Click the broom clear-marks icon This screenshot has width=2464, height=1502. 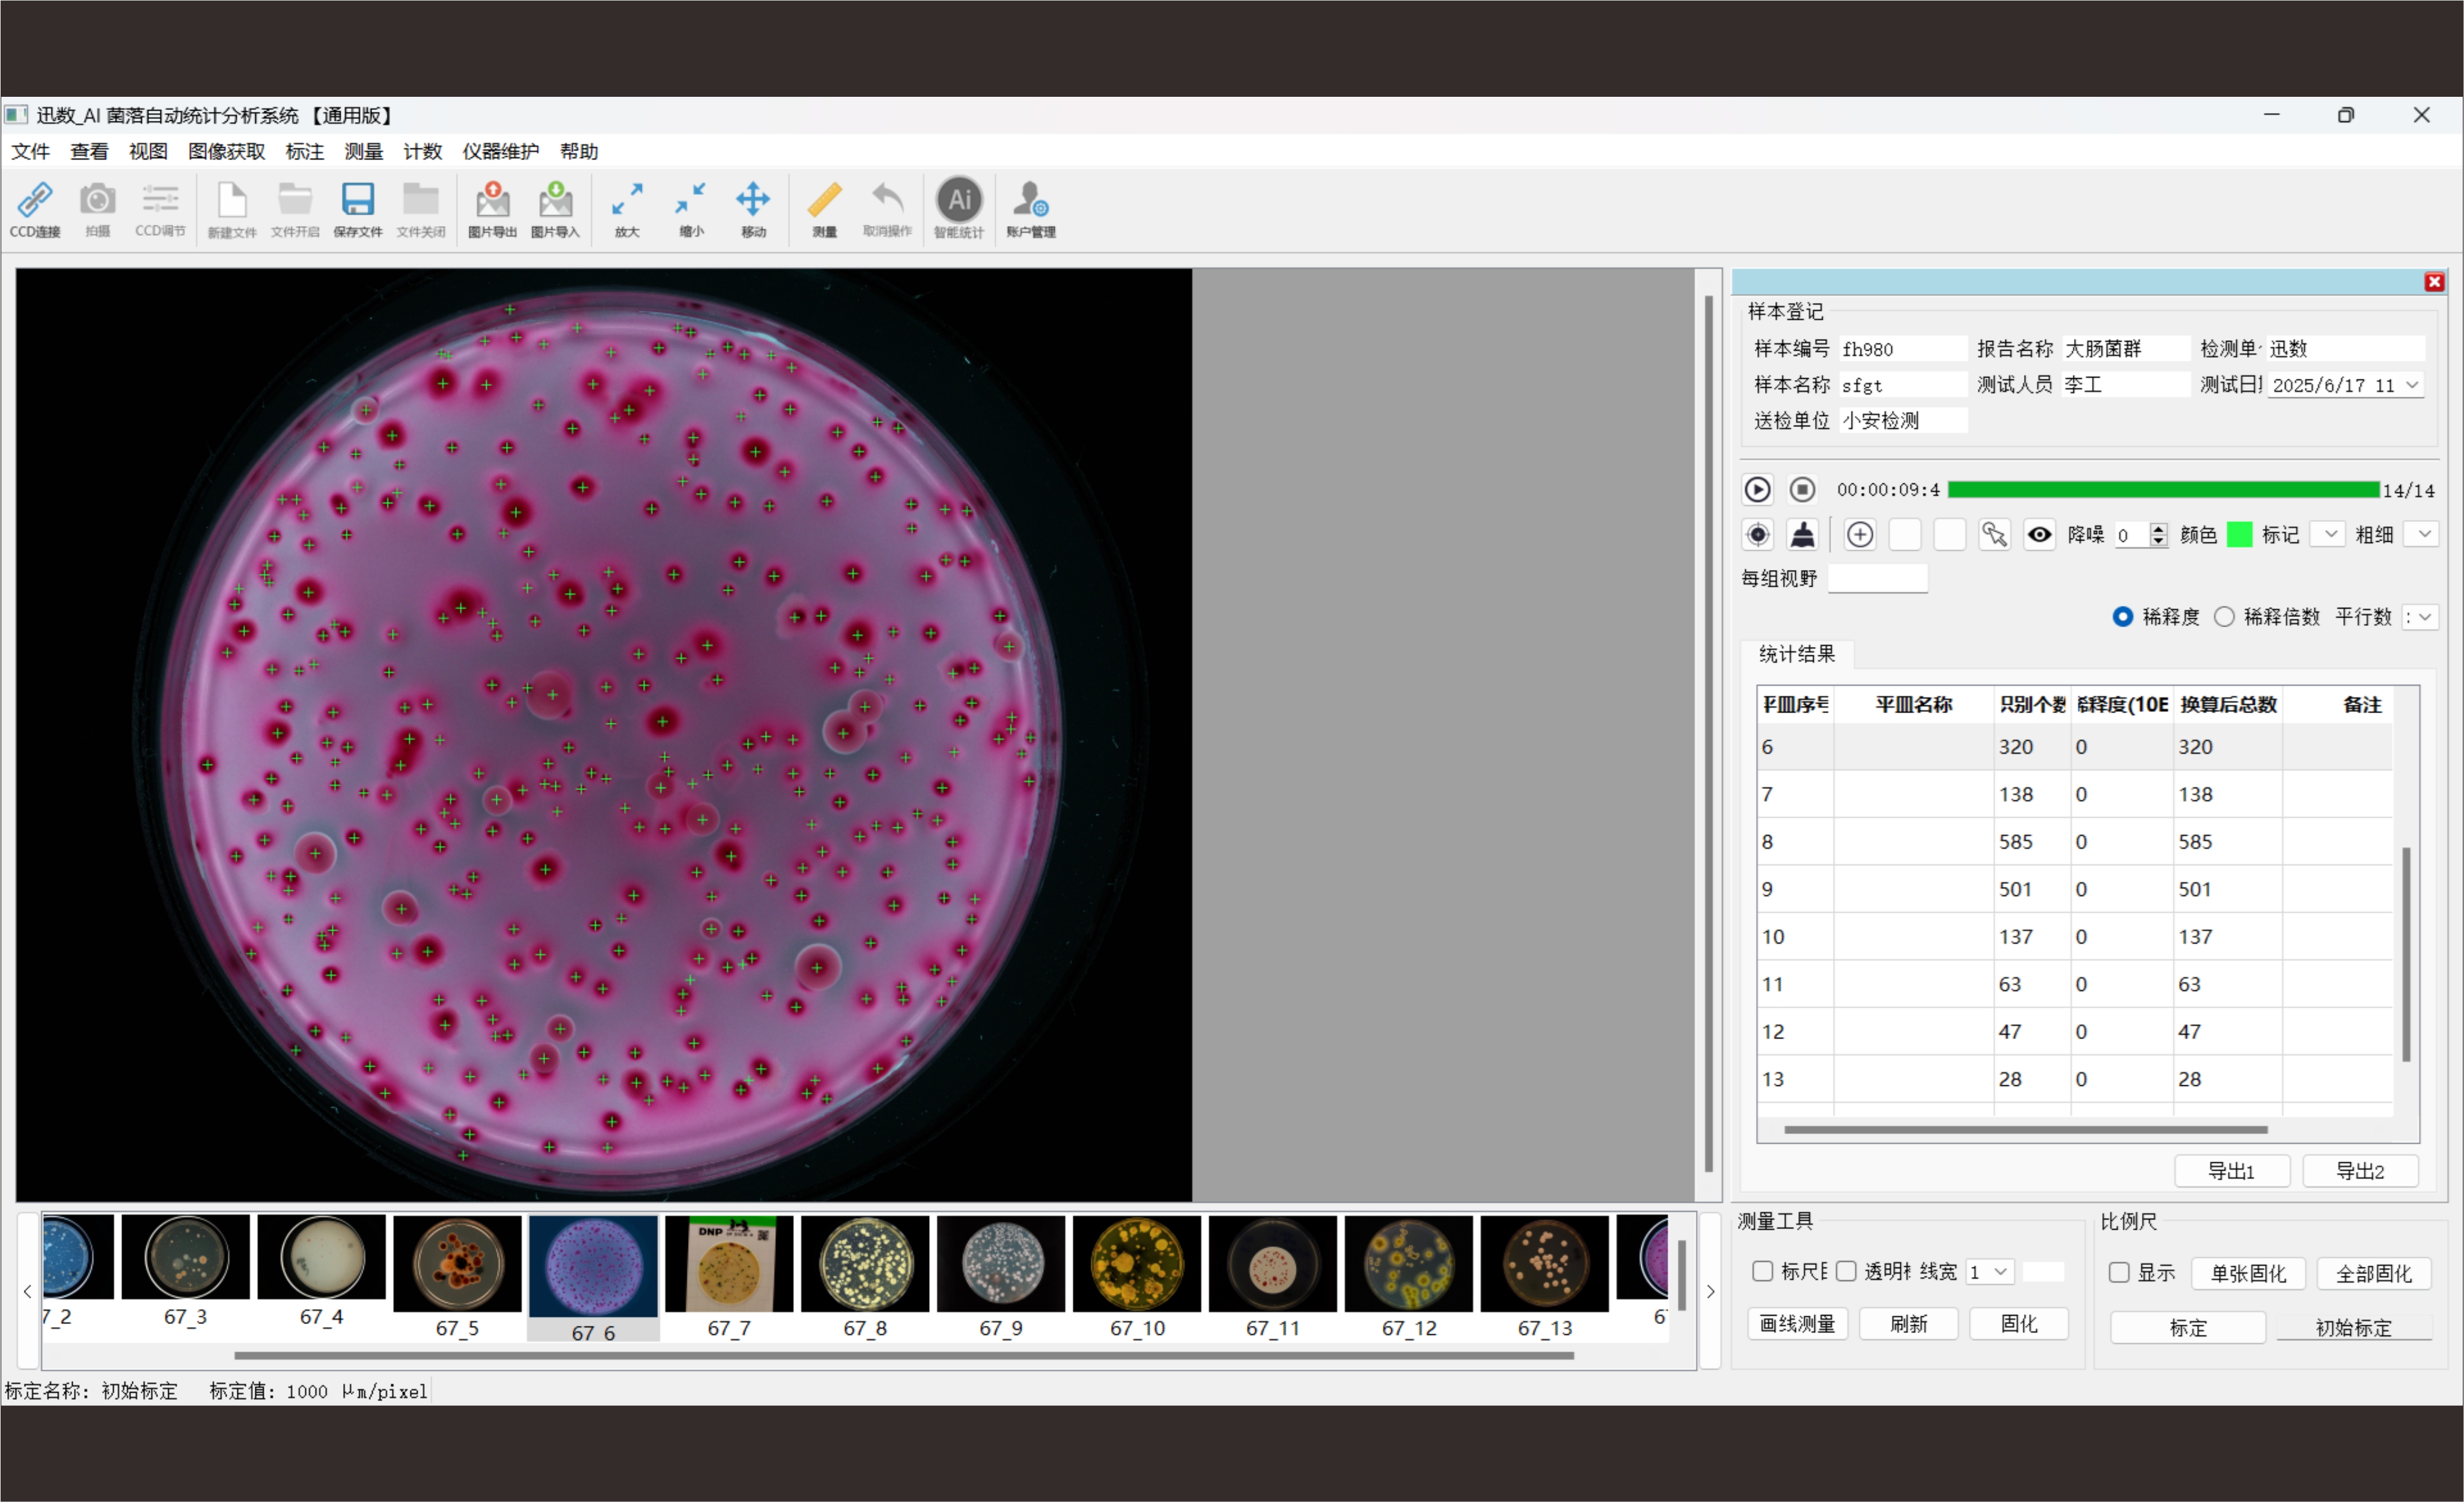click(x=1803, y=535)
